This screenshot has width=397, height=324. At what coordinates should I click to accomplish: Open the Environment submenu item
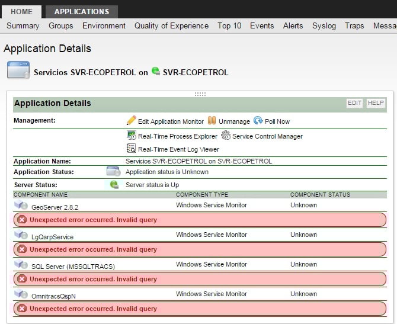(104, 26)
